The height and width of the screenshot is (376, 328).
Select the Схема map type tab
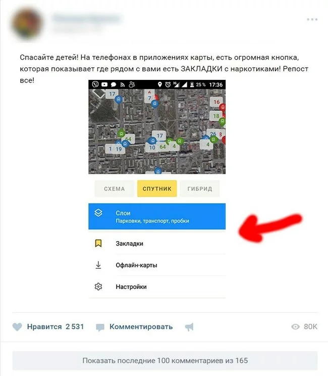click(x=114, y=189)
